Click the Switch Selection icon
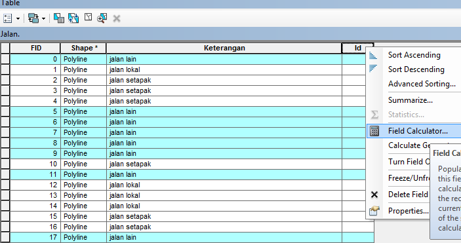Screen dimensions: 461x243 click(73, 18)
